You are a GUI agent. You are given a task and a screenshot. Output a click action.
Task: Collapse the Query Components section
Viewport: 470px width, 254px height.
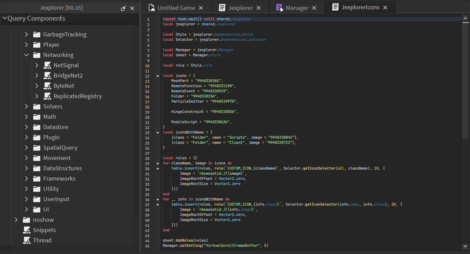tap(4, 18)
